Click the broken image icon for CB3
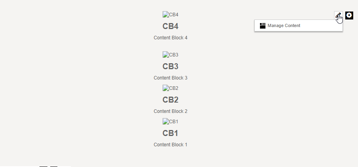The image size is (358, 167). click(165, 54)
